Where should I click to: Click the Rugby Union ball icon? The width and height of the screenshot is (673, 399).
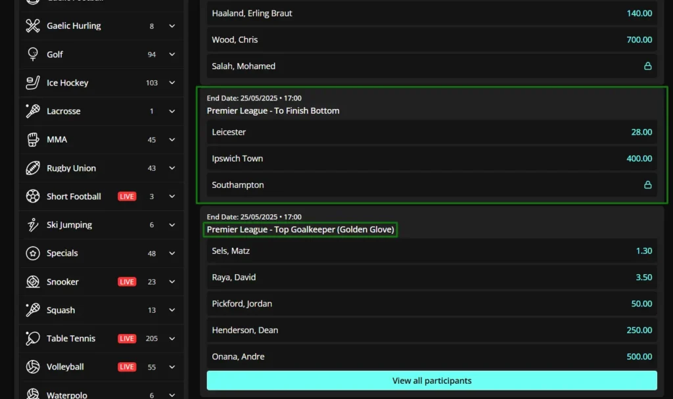click(x=33, y=168)
